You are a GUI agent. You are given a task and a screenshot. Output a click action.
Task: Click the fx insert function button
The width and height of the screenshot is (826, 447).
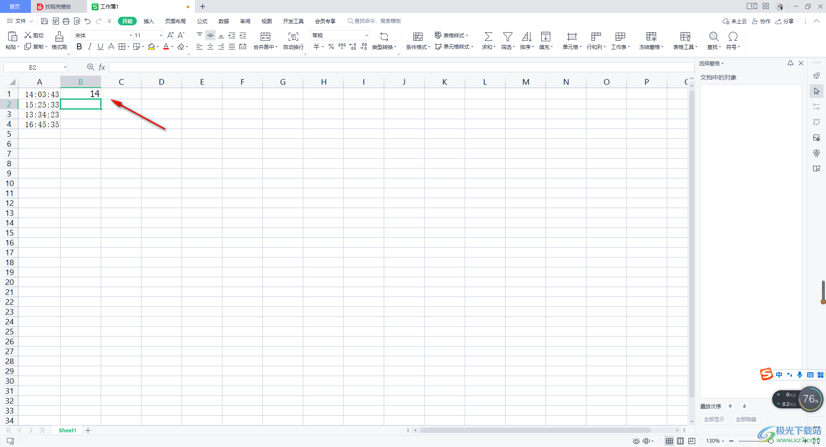(102, 67)
